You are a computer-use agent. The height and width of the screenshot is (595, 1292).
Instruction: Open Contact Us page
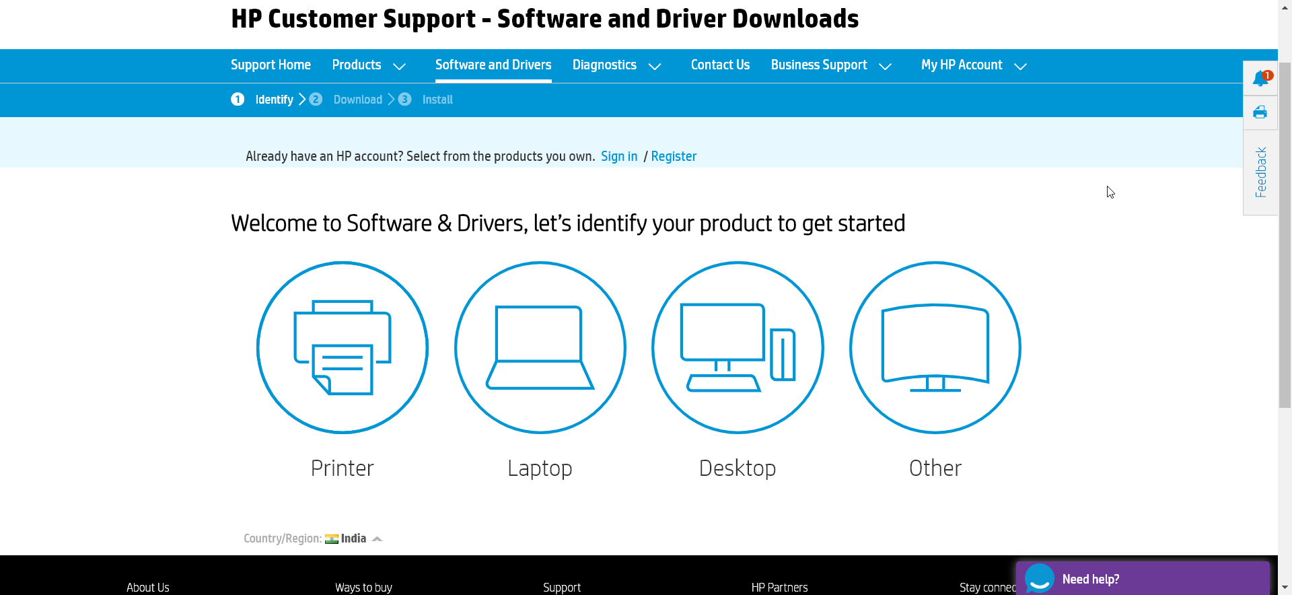click(720, 65)
